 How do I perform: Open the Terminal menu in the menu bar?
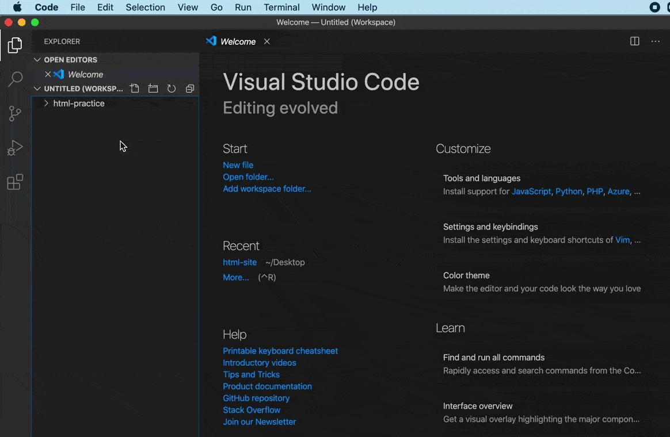coord(281,7)
